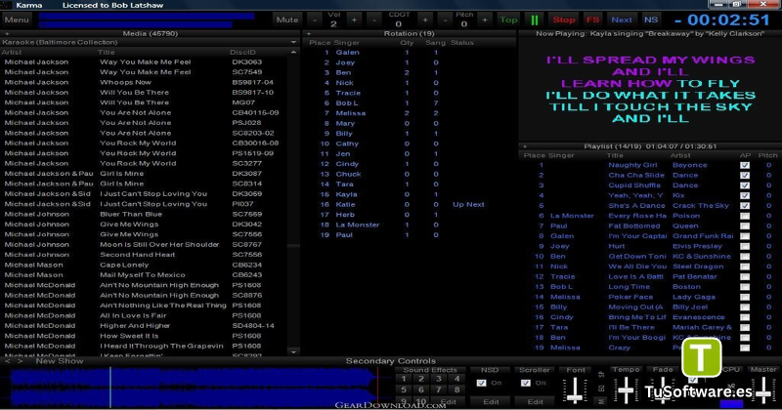
Task: Switch to the SP vertical tab
Action: point(601,374)
